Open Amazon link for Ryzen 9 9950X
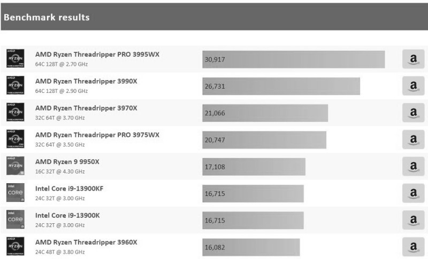428x259 pixels. tap(413, 167)
